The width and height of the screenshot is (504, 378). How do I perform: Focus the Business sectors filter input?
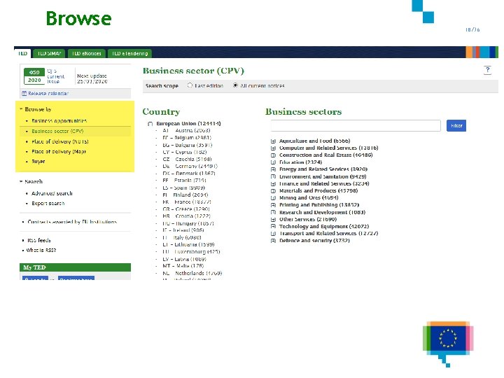pyautogui.click(x=356, y=126)
